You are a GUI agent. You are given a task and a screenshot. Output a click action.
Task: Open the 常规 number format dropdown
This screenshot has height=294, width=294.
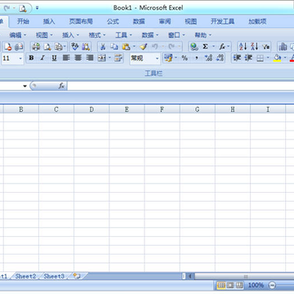click(x=157, y=58)
